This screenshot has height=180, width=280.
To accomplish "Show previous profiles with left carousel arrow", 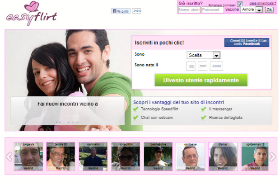I will coord(9,157).
